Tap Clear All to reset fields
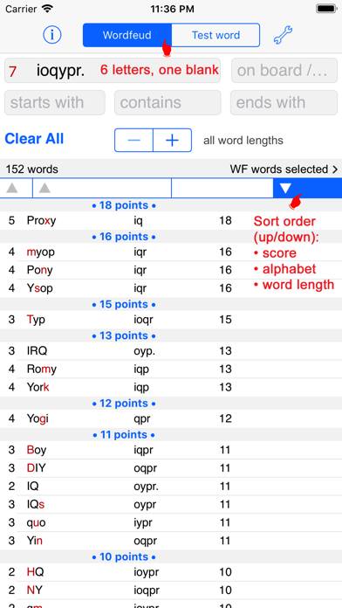The image size is (342, 608). click(x=34, y=139)
